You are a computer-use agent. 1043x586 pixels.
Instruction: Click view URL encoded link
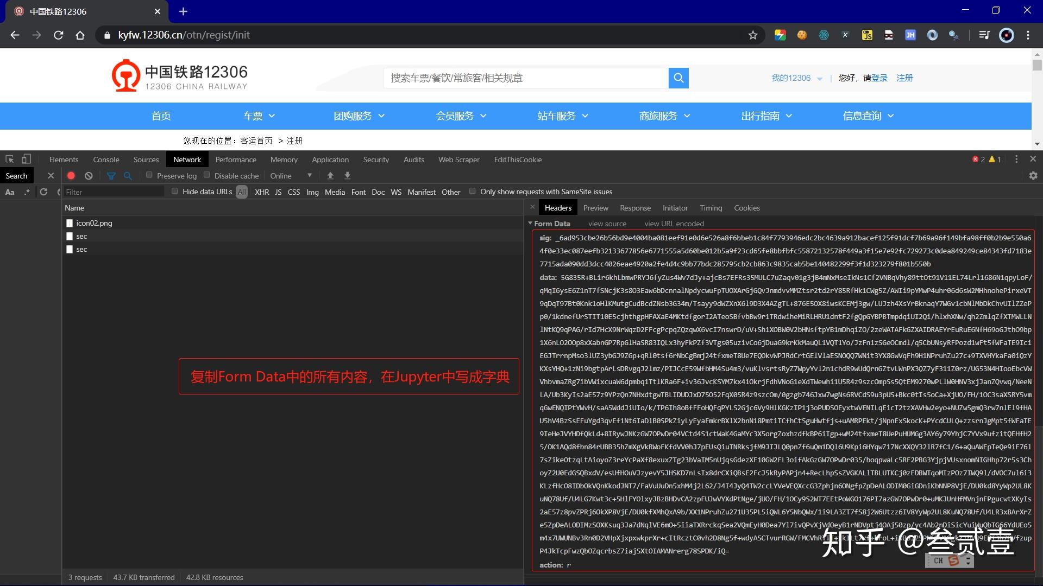tap(674, 223)
